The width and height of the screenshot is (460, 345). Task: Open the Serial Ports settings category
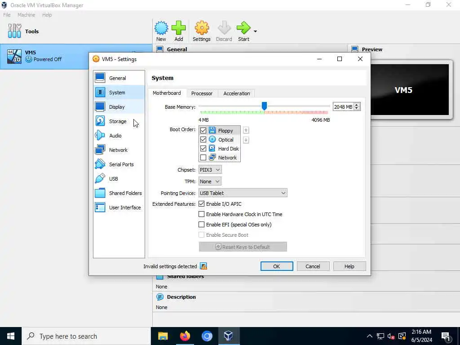pos(119,164)
